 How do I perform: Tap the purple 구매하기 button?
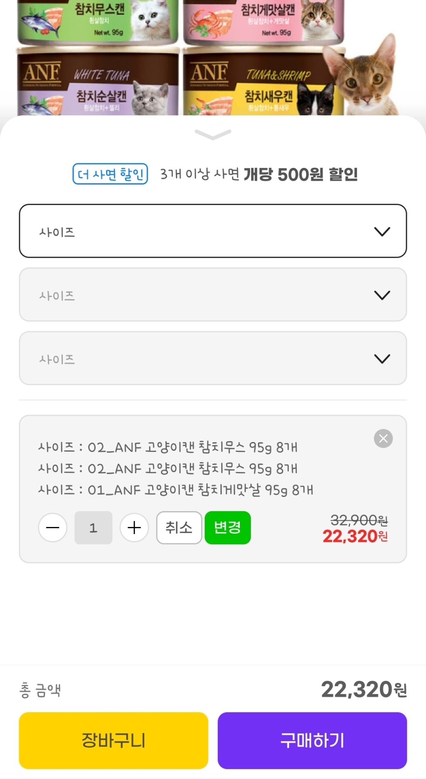(x=312, y=740)
